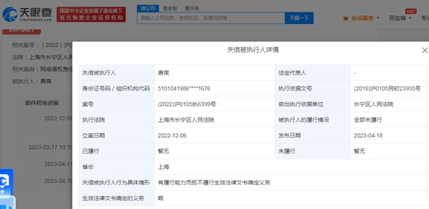Click the 相关案号 line in background page

[x=42, y=45]
